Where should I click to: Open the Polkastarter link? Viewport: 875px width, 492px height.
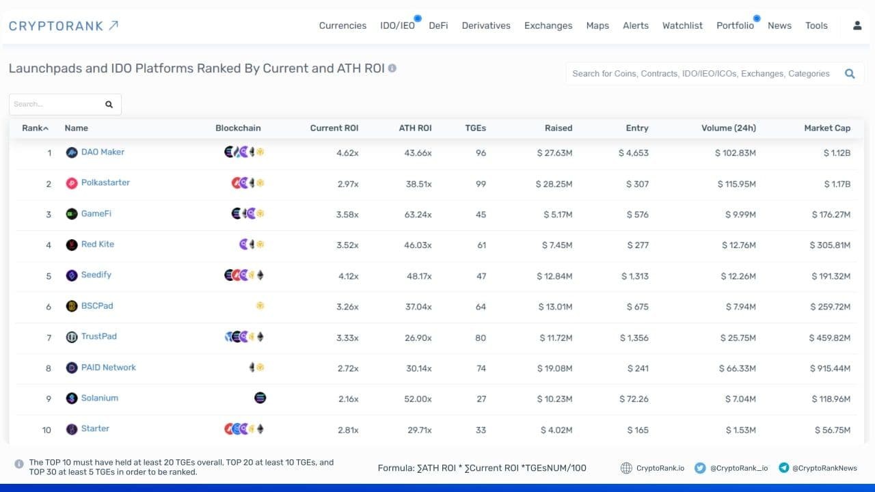(x=105, y=182)
